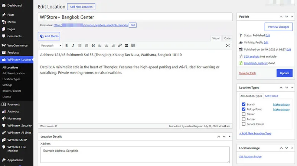Click the location title field
297x166 pixels.
[135, 17]
